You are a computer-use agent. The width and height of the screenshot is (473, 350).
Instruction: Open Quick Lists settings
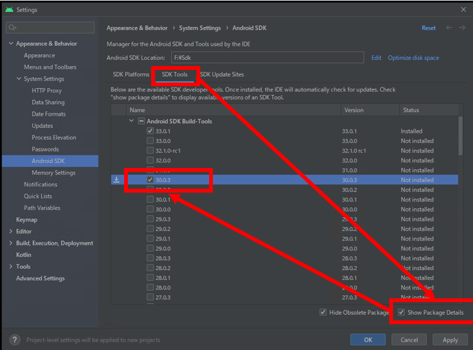pos(38,196)
